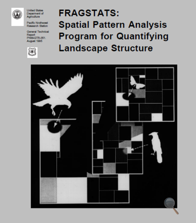Click the FRAGSTATS title heading
Screen dimensions: 196x223
tap(89, 13)
